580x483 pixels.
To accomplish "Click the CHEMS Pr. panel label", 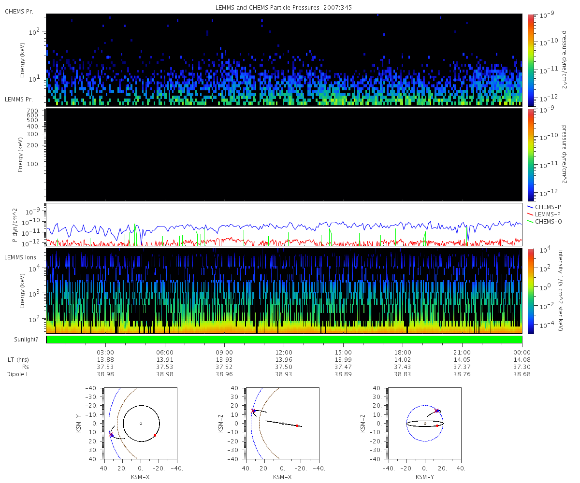I will point(19,12).
